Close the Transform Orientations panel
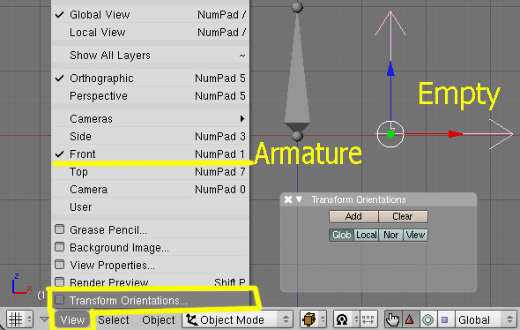 [x=288, y=199]
